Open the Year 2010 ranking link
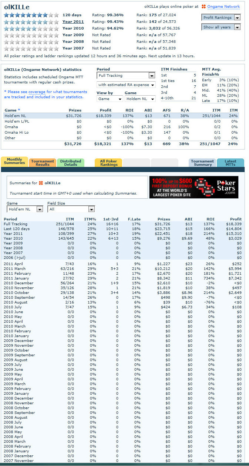 point(73,28)
